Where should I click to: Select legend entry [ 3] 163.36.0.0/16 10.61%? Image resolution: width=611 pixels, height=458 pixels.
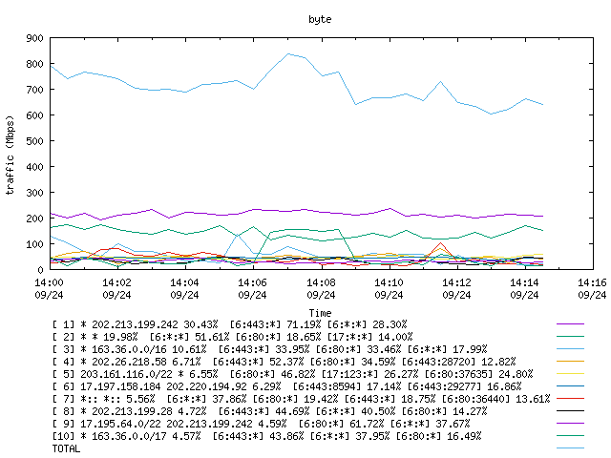pyautogui.click(x=269, y=349)
